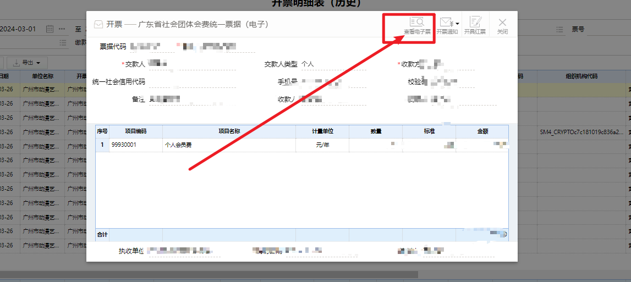The height and width of the screenshot is (282, 631).
Task: Click the 组织机构代码 column header
Action: (x=581, y=76)
